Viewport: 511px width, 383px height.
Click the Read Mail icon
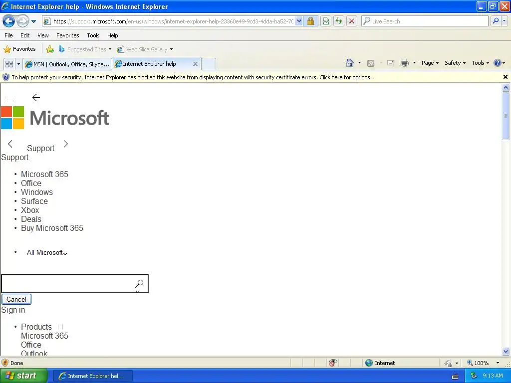point(391,63)
